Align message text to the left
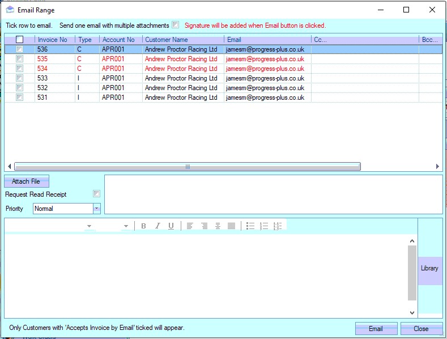This screenshot has width=447, height=339. coord(190,226)
